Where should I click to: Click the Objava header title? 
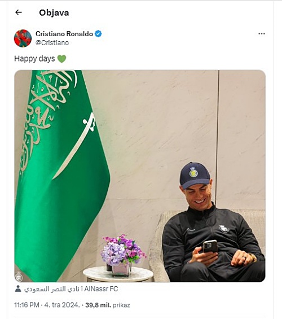click(x=54, y=13)
